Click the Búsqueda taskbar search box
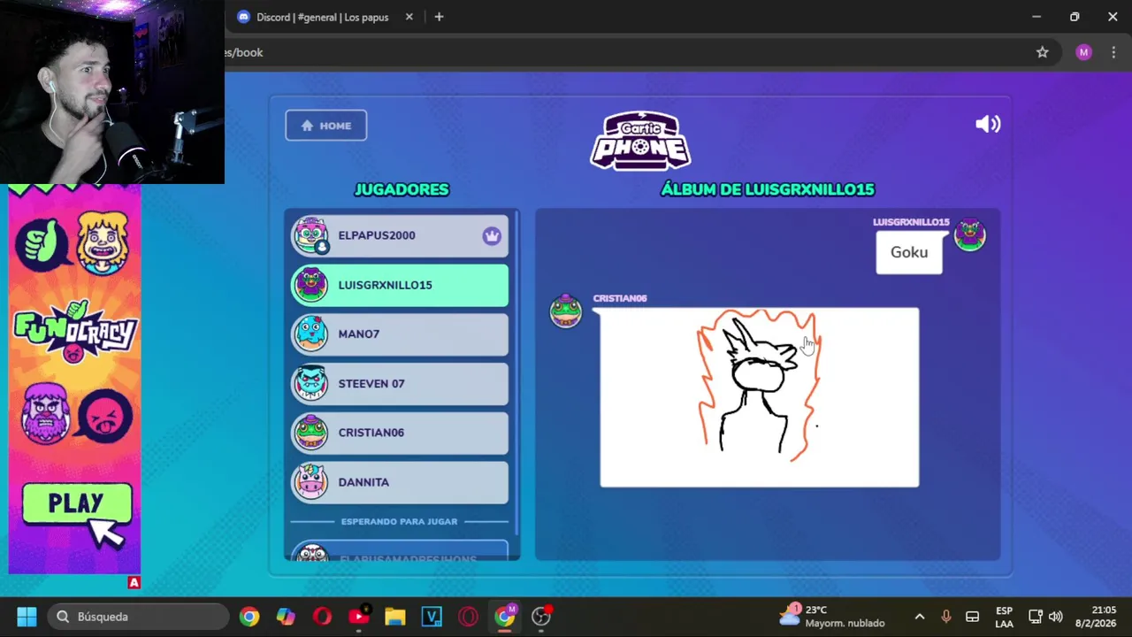The width and height of the screenshot is (1132, 637). pyautogui.click(x=138, y=617)
